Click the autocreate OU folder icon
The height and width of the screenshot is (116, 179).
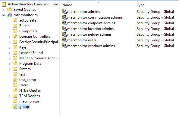[x=15, y=20]
